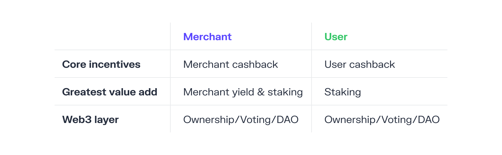The height and width of the screenshot is (155, 502).
Task: Click the purple Merchant column header
Action: pos(207,37)
